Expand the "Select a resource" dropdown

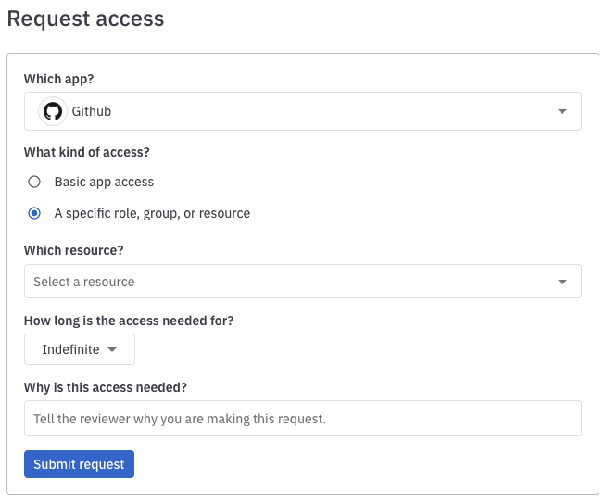tap(302, 282)
